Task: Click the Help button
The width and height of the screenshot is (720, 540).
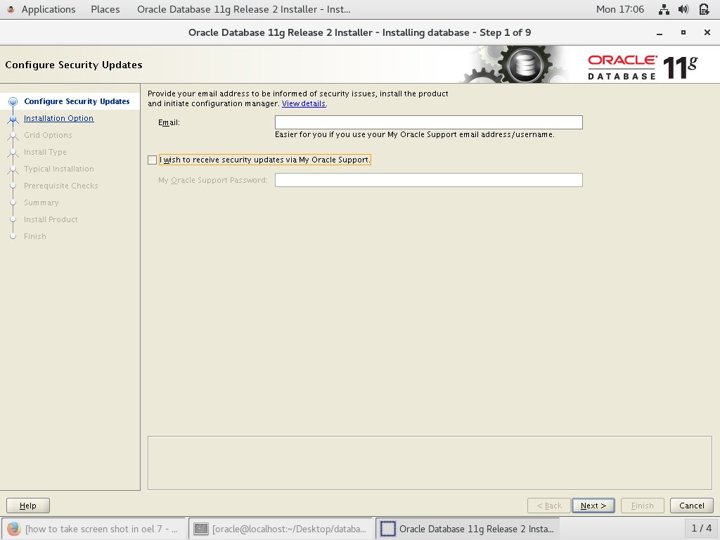Action: 28,506
